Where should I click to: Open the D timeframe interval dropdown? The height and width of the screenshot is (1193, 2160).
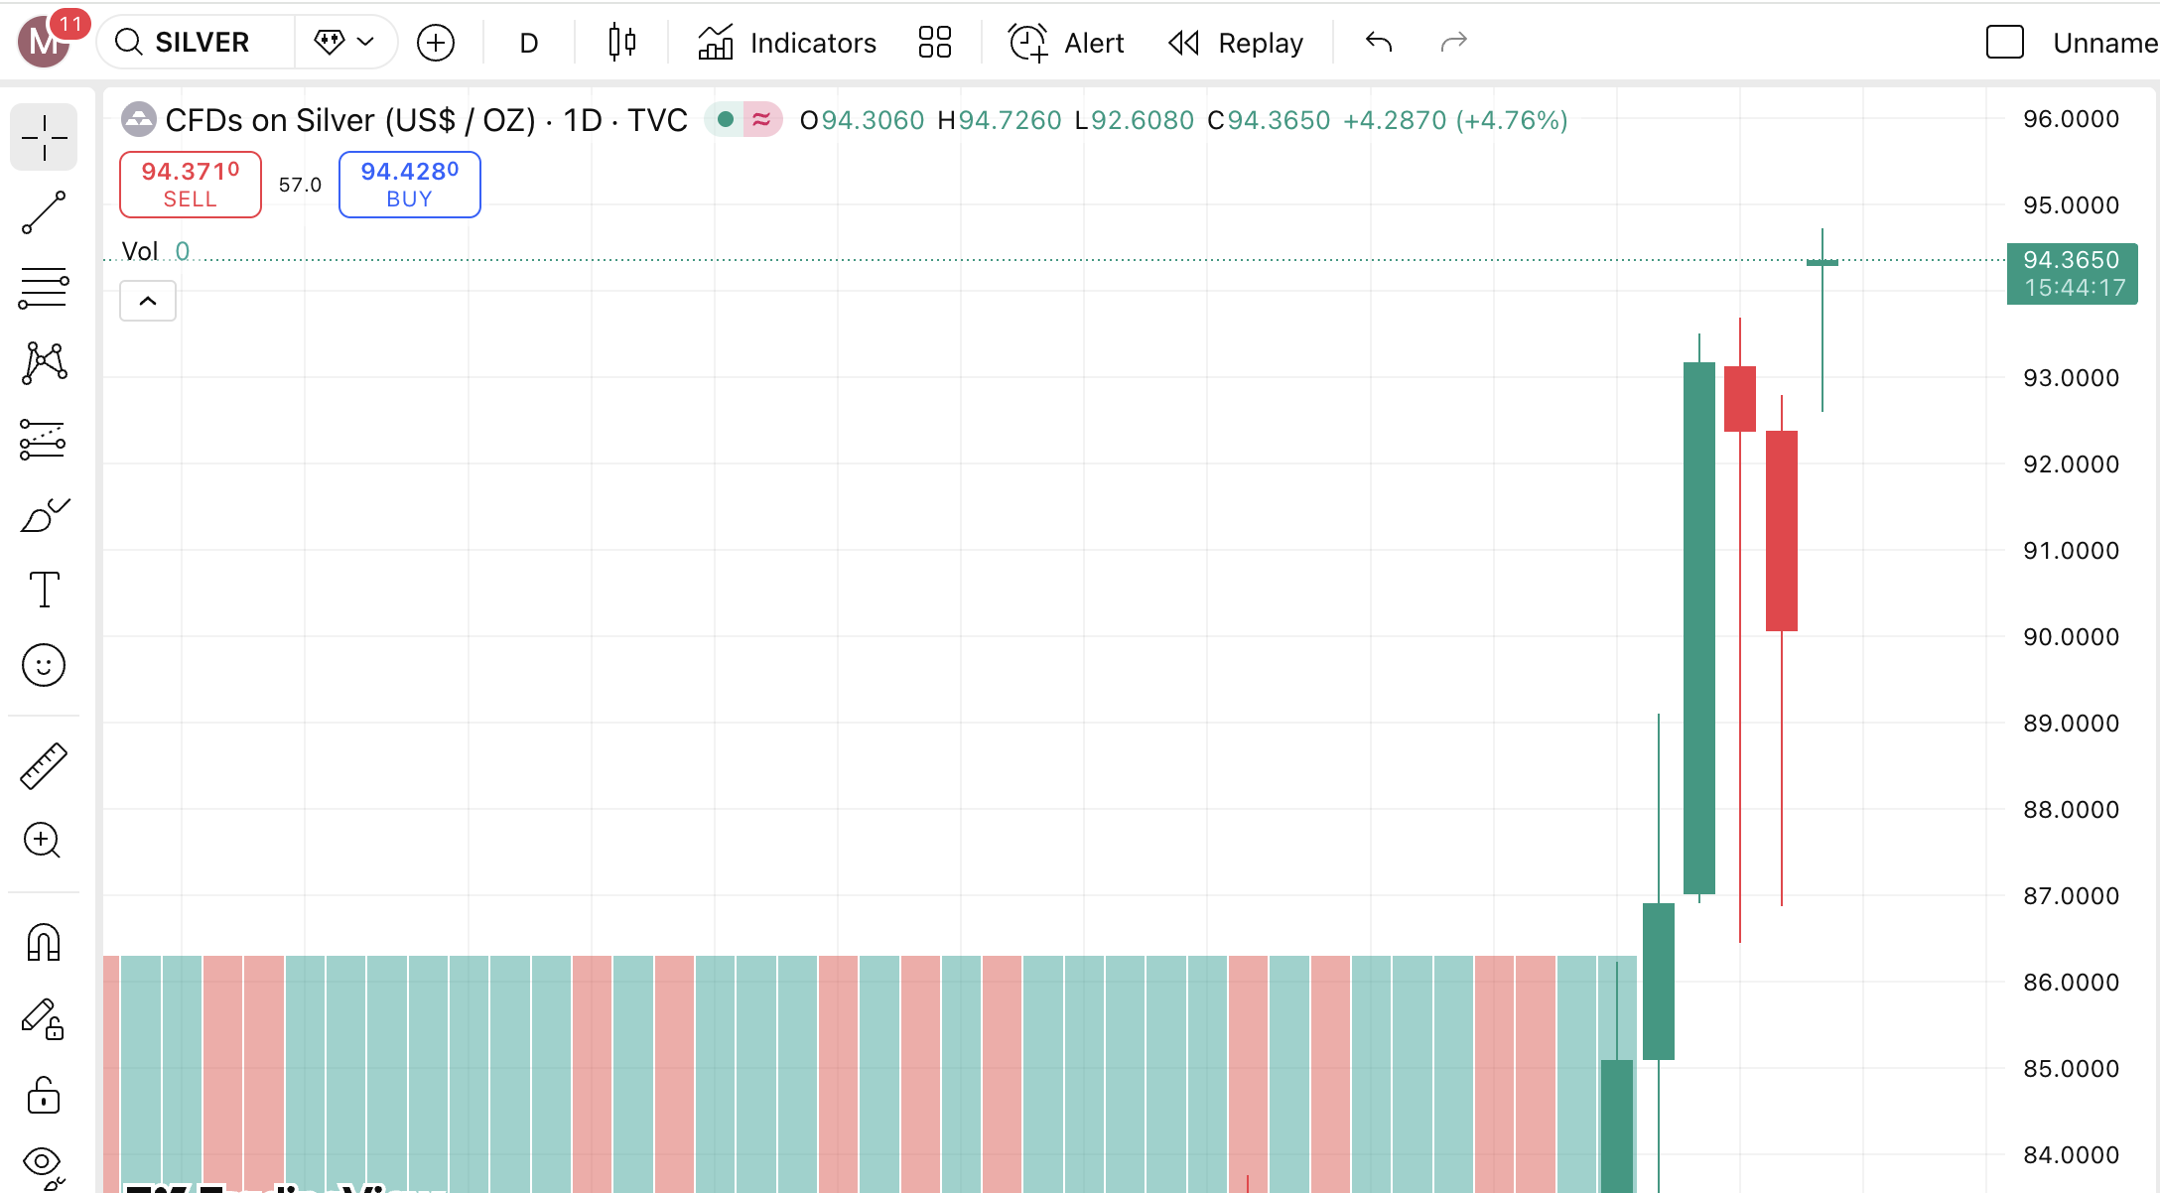(528, 43)
